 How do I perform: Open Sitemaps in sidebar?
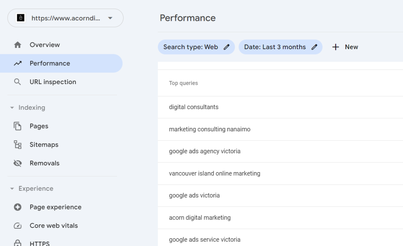44,145
